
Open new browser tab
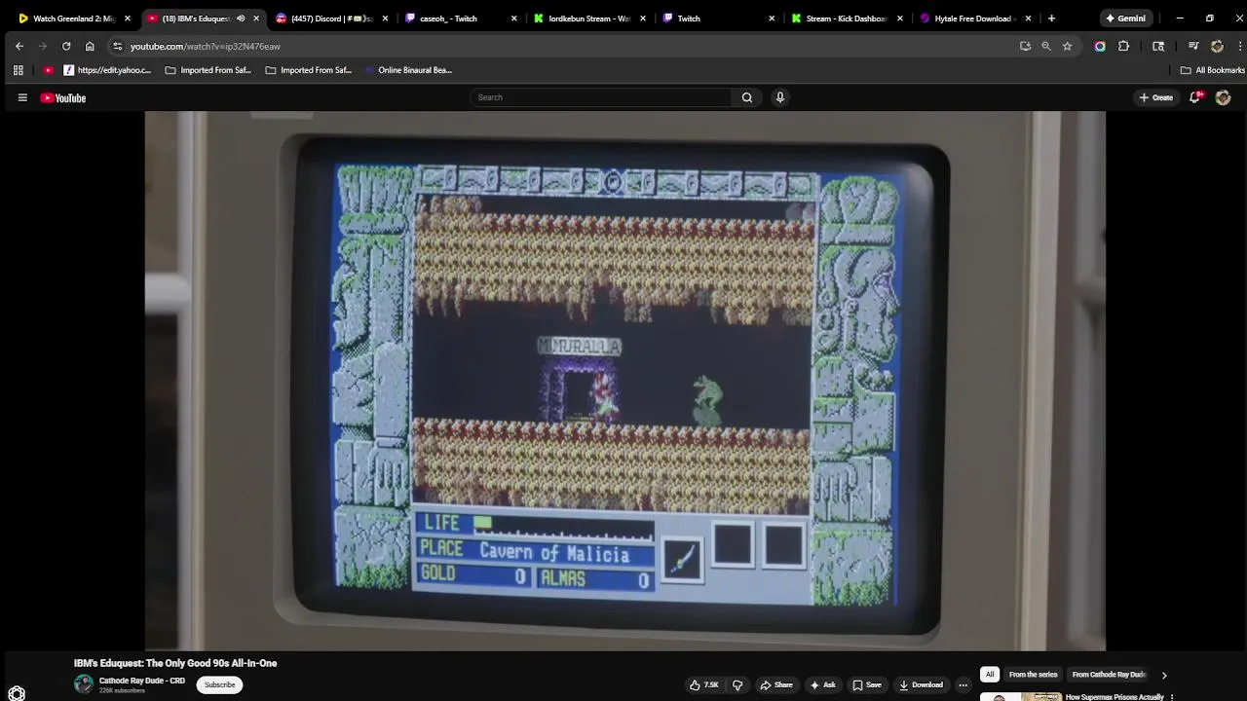click(x=1051, y=18)
